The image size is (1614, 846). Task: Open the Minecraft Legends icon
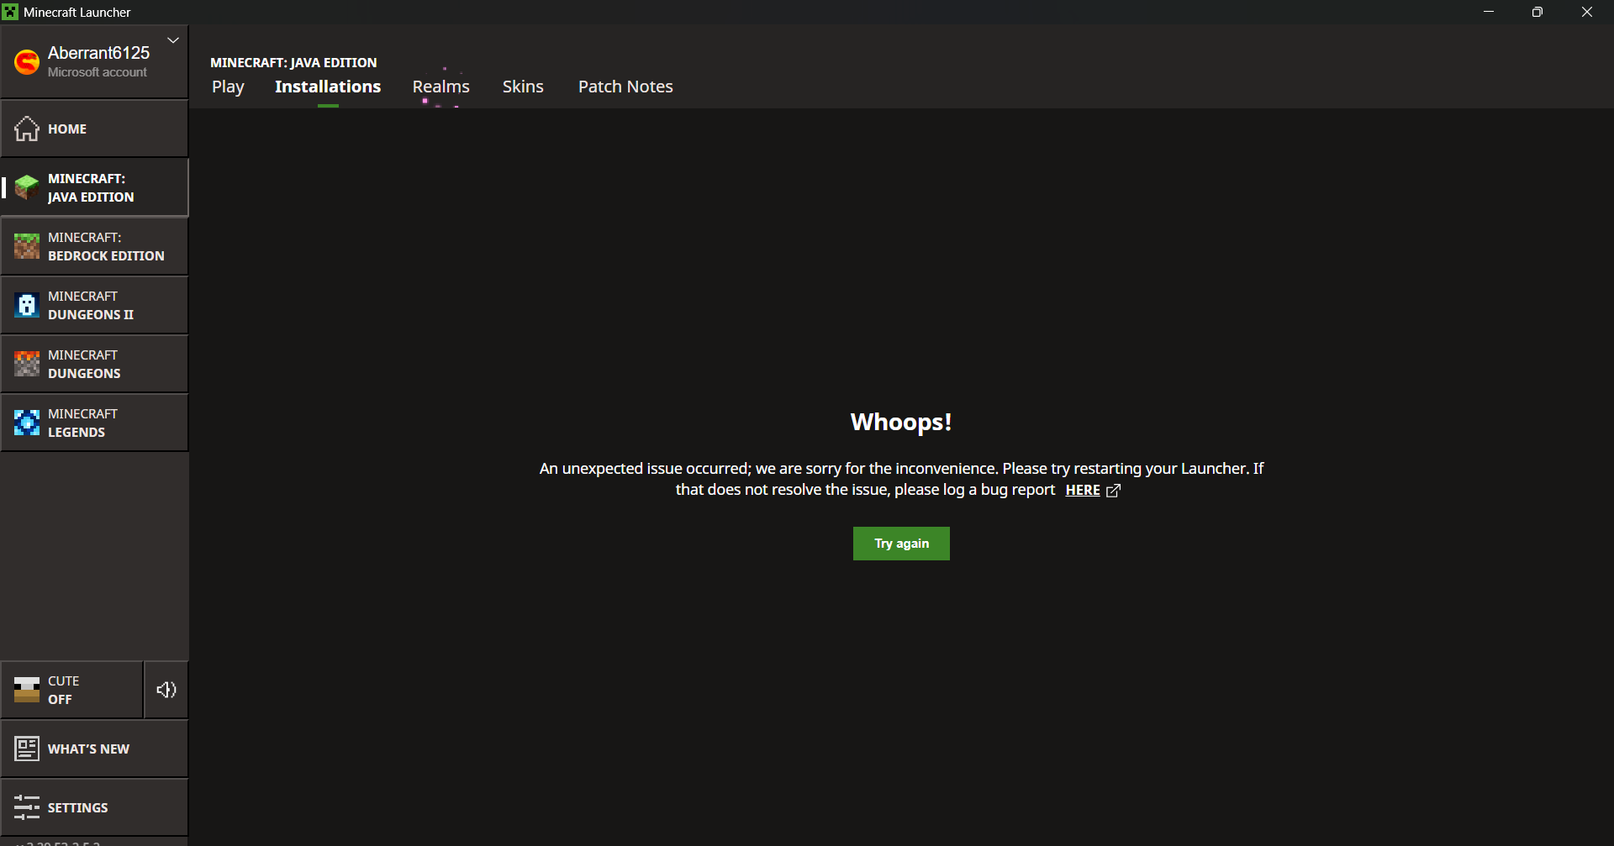coord(27,423)
